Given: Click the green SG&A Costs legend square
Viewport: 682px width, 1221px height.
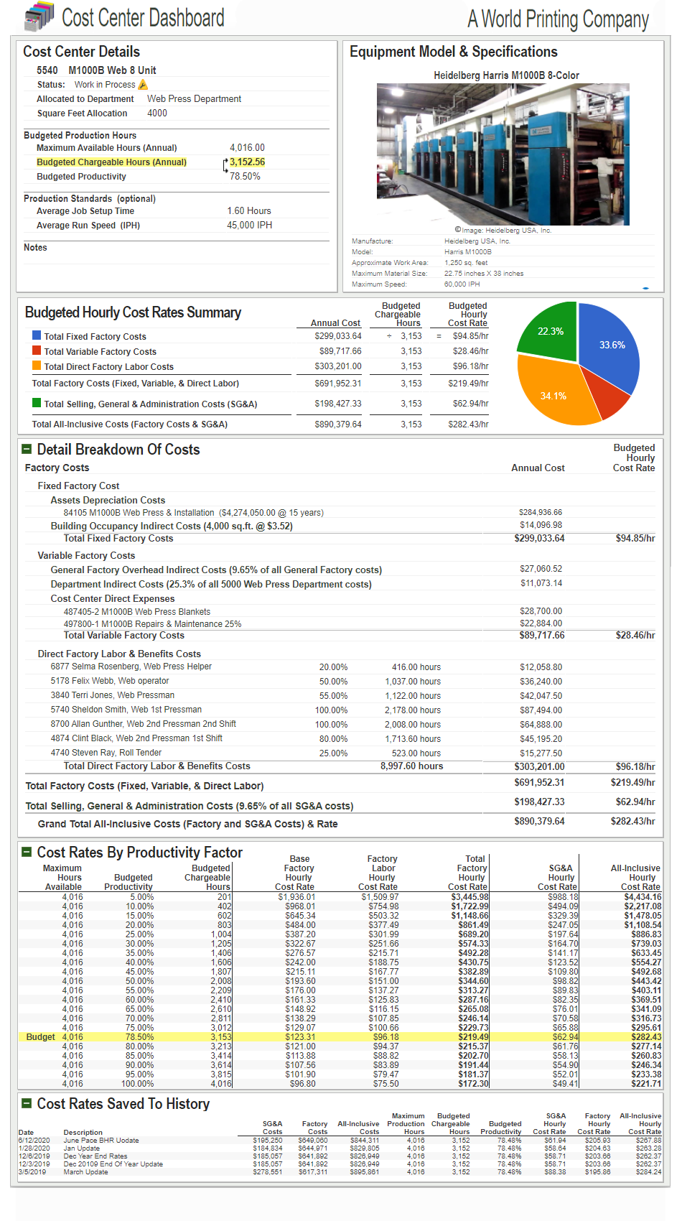Looking at the screenshot, I should tap(37, 403).
